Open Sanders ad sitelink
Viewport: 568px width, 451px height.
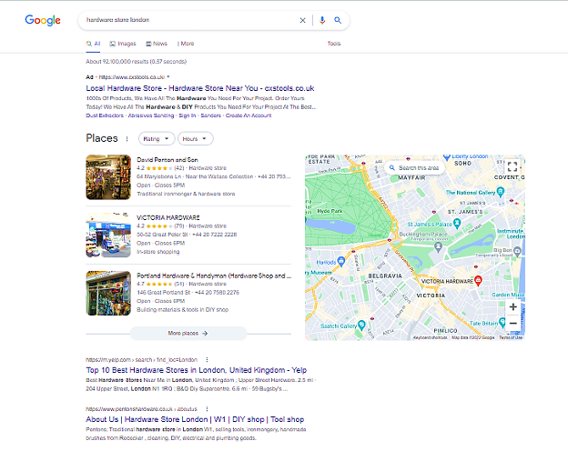[211, 115]
